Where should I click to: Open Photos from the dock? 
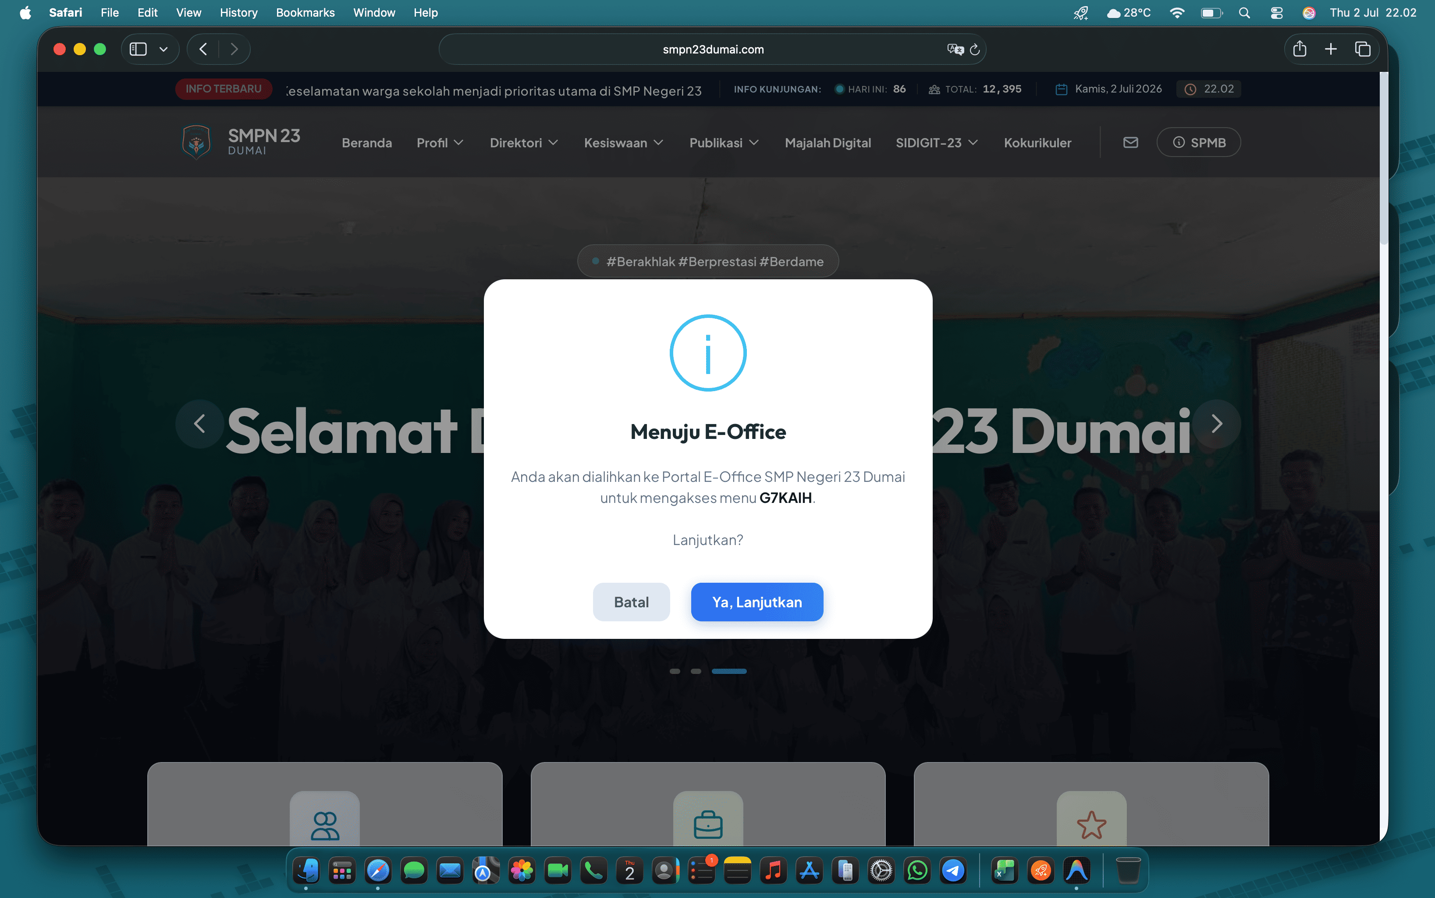coord(522,871)
